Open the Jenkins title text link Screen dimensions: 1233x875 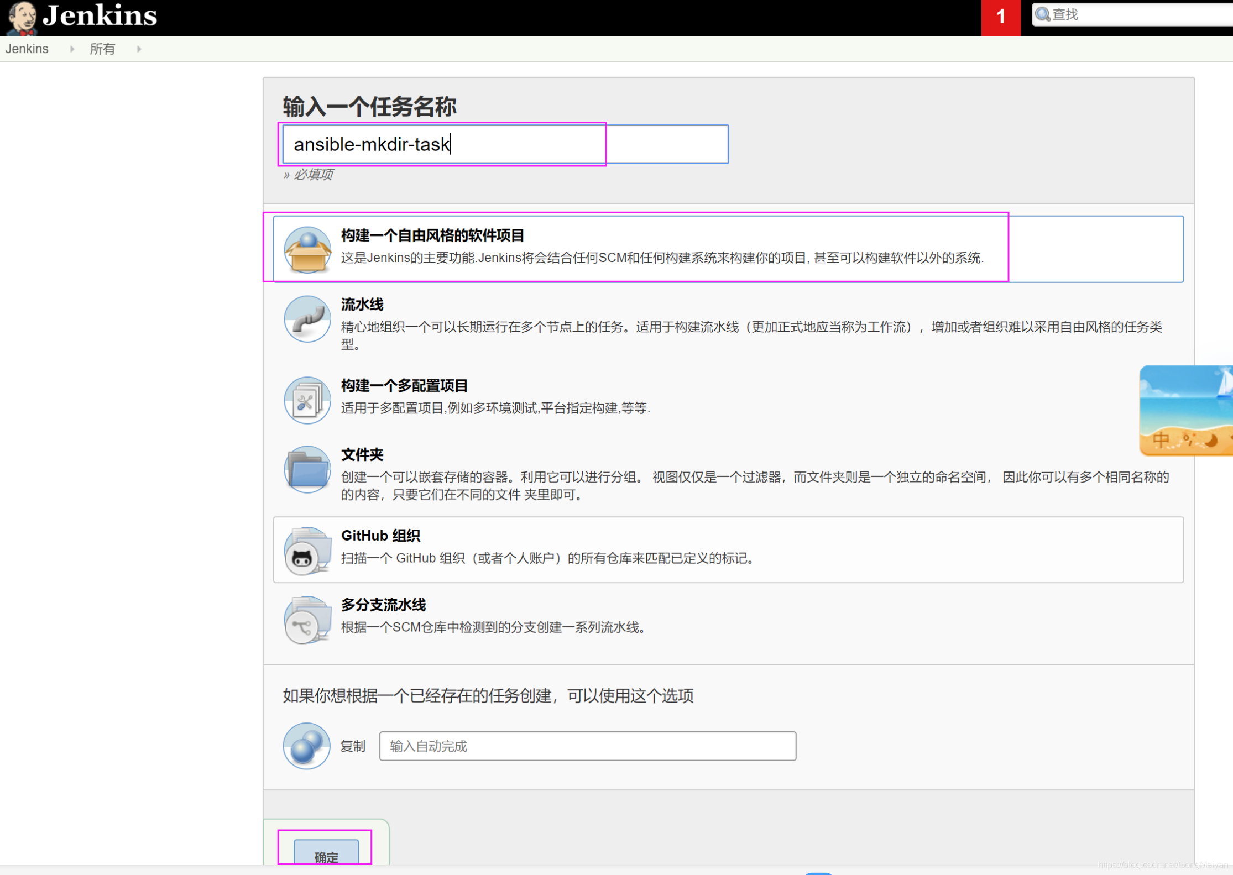click(x=100, y=15)
